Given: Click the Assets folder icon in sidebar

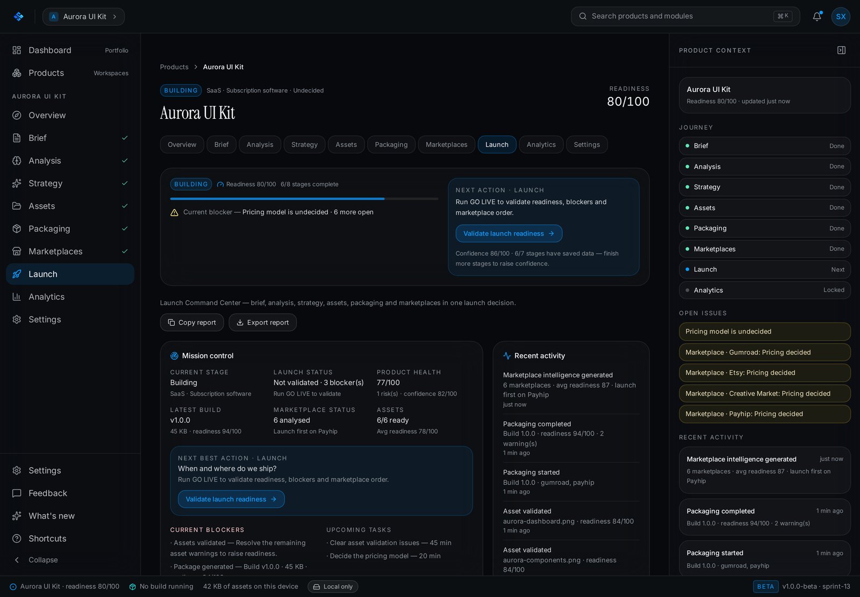Looking at the screenshot, I should pos(17,206).
